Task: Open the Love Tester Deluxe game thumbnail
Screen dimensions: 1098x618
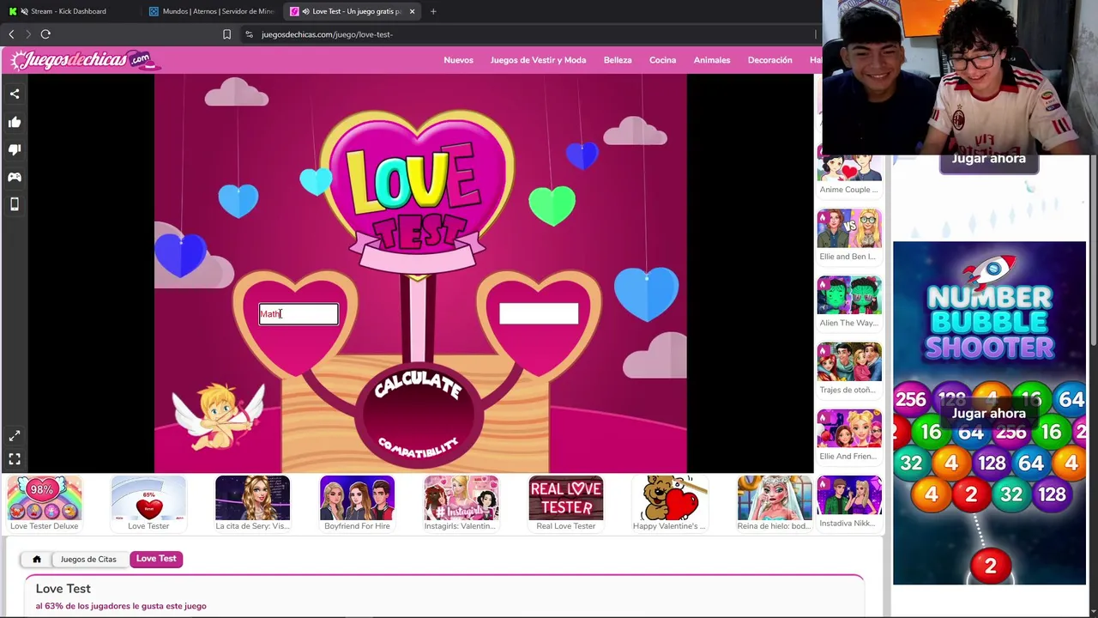Action: pos(44,504)
